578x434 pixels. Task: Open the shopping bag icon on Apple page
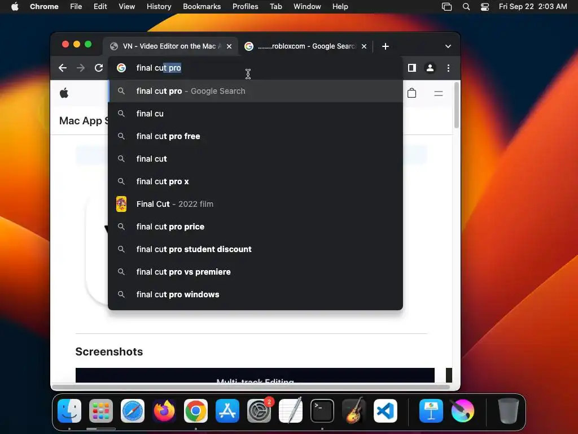[411, 93]
